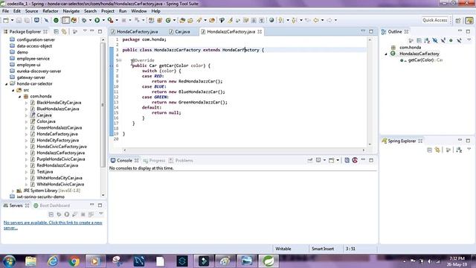Viewport: 476px width, 268px height.
Task: Toggle Hide Non-Public Members in Outline
Action: (451, 40)
